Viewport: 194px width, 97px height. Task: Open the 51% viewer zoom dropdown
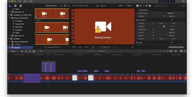click(121, 6)
